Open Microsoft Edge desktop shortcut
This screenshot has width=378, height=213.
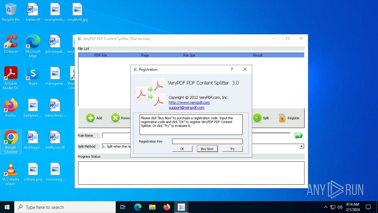pos(33,46)
